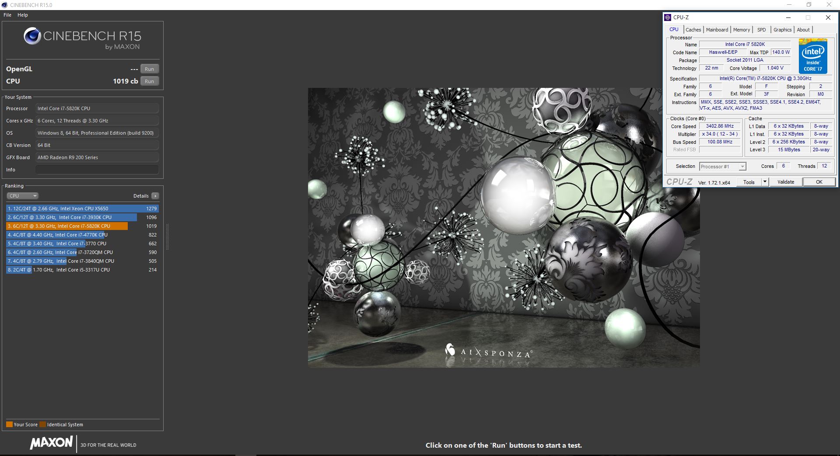Select the CPU tab in CPU-Z
840x456 pixels.
(674, 29)
